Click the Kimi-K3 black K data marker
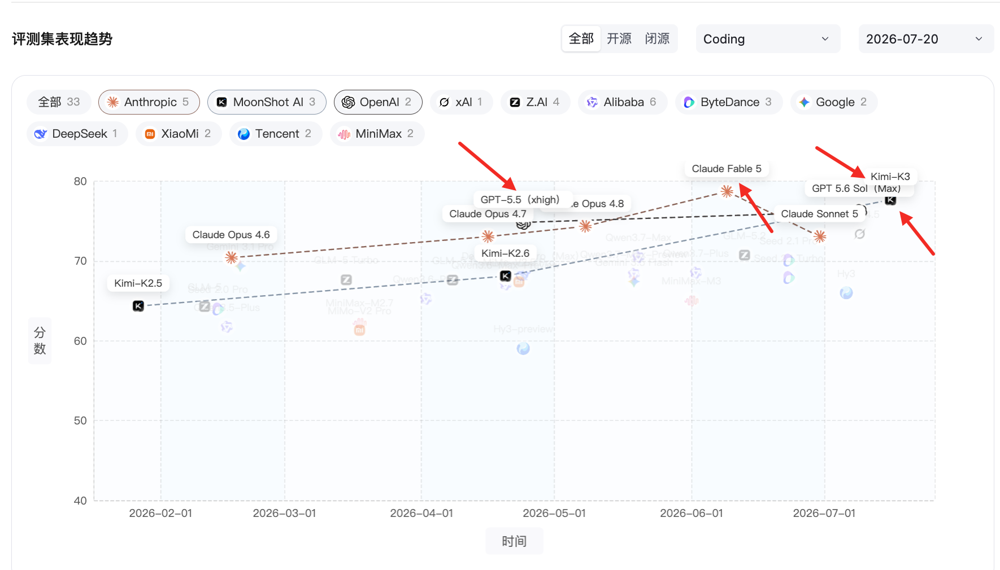The width and height of the screenshot is (1000, 570). (890, 200)
